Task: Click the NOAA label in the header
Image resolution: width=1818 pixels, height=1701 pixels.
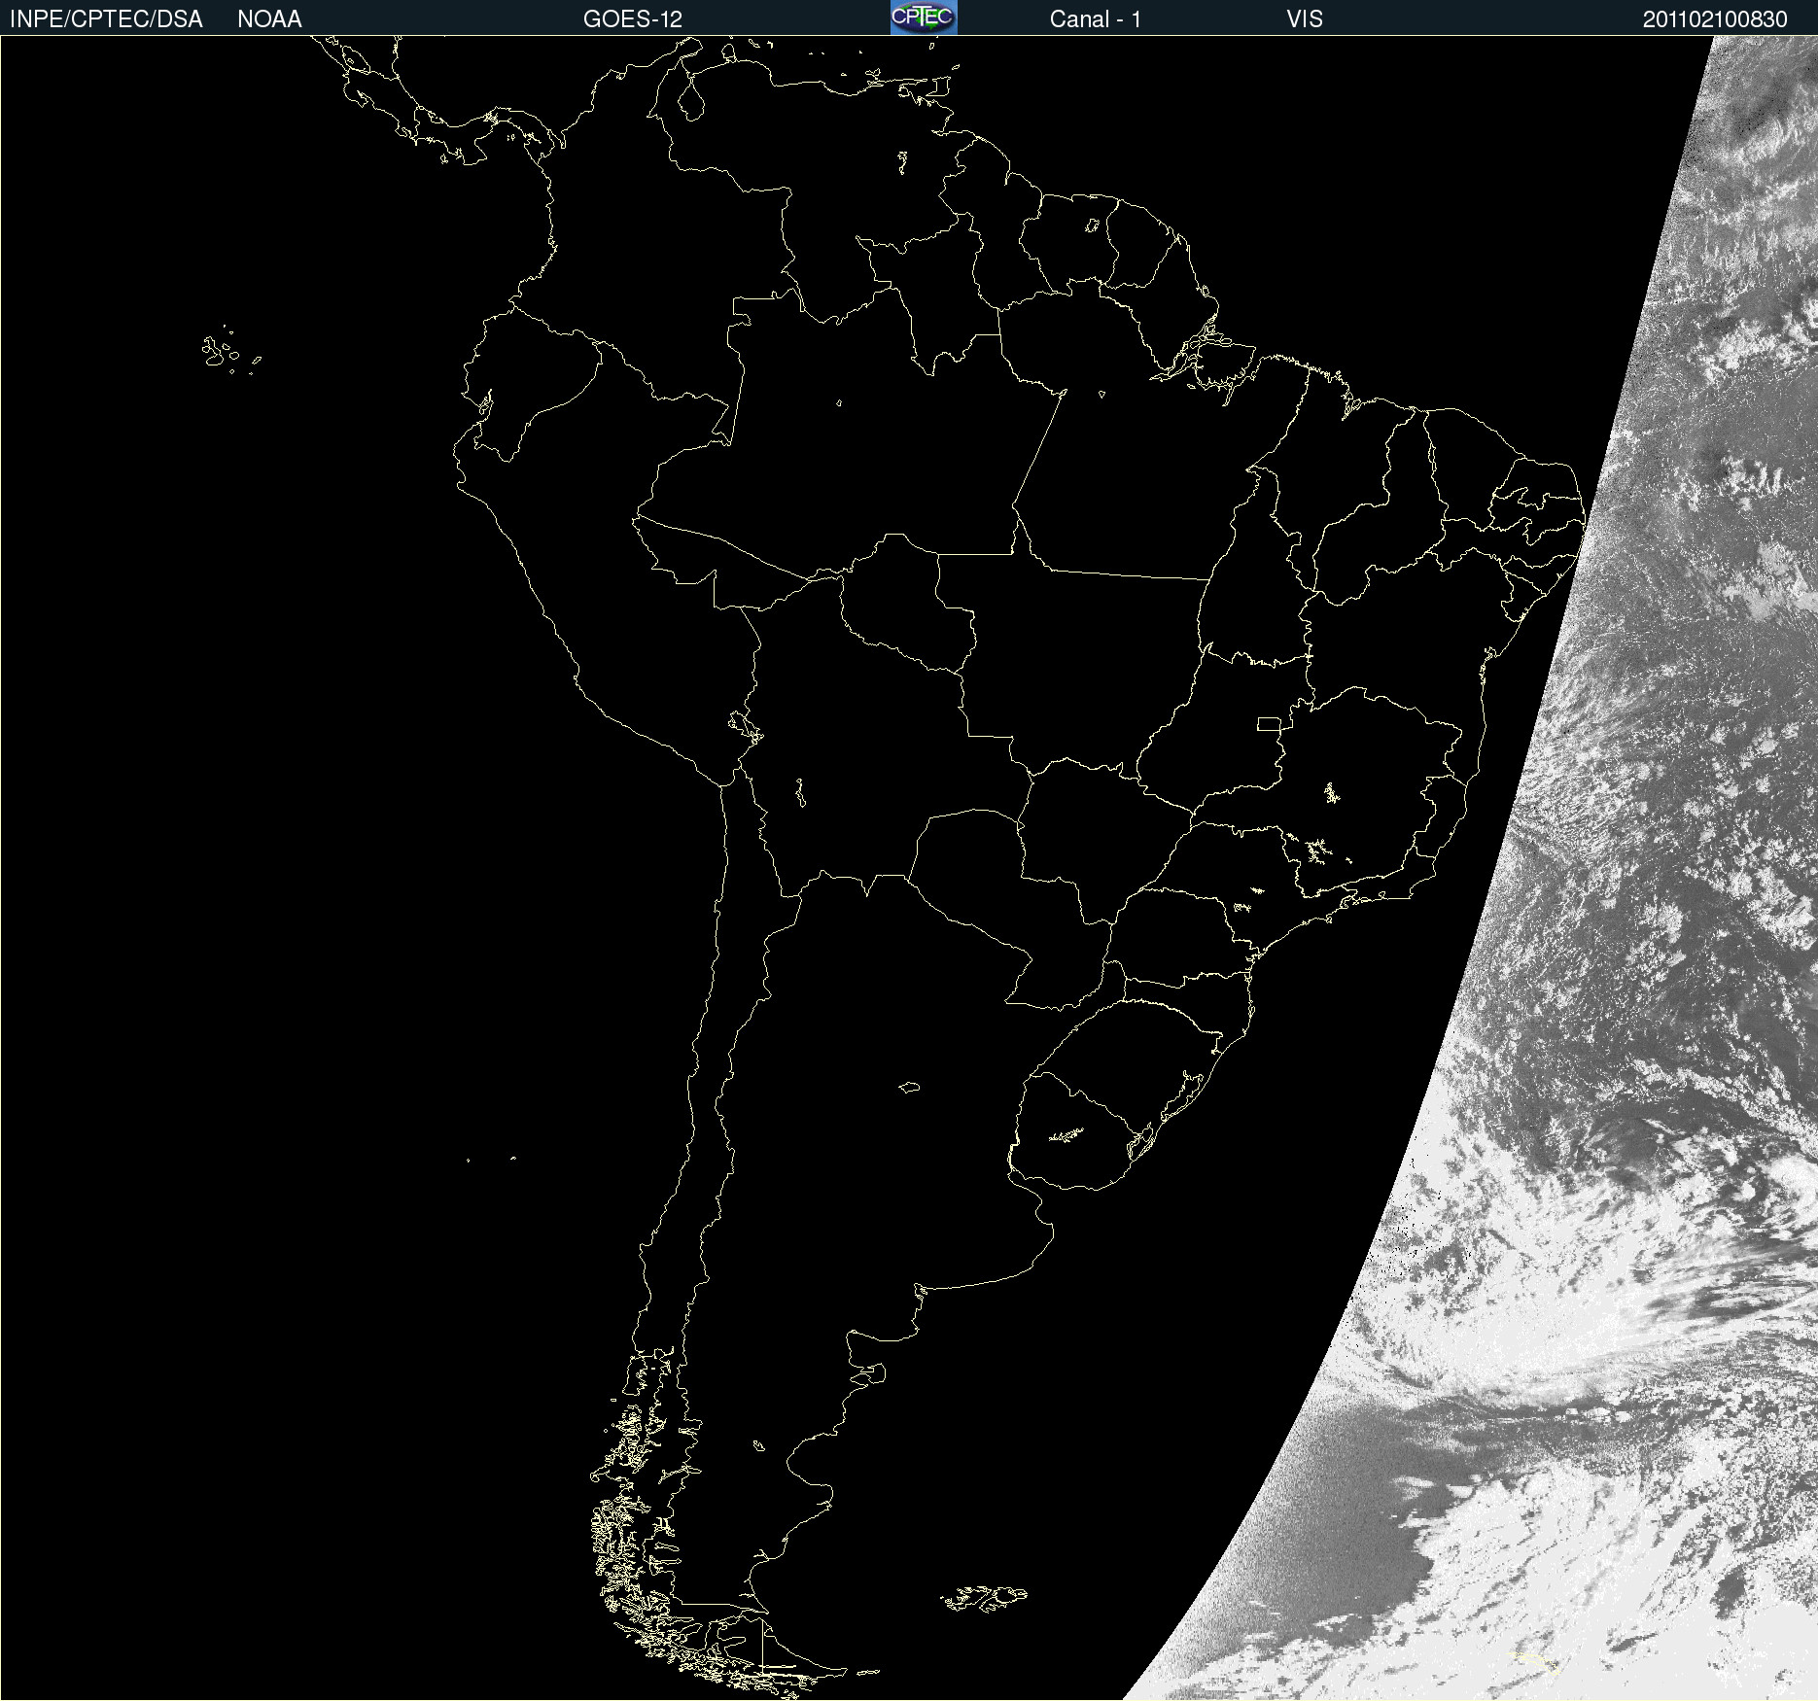Action: (269, 19)
